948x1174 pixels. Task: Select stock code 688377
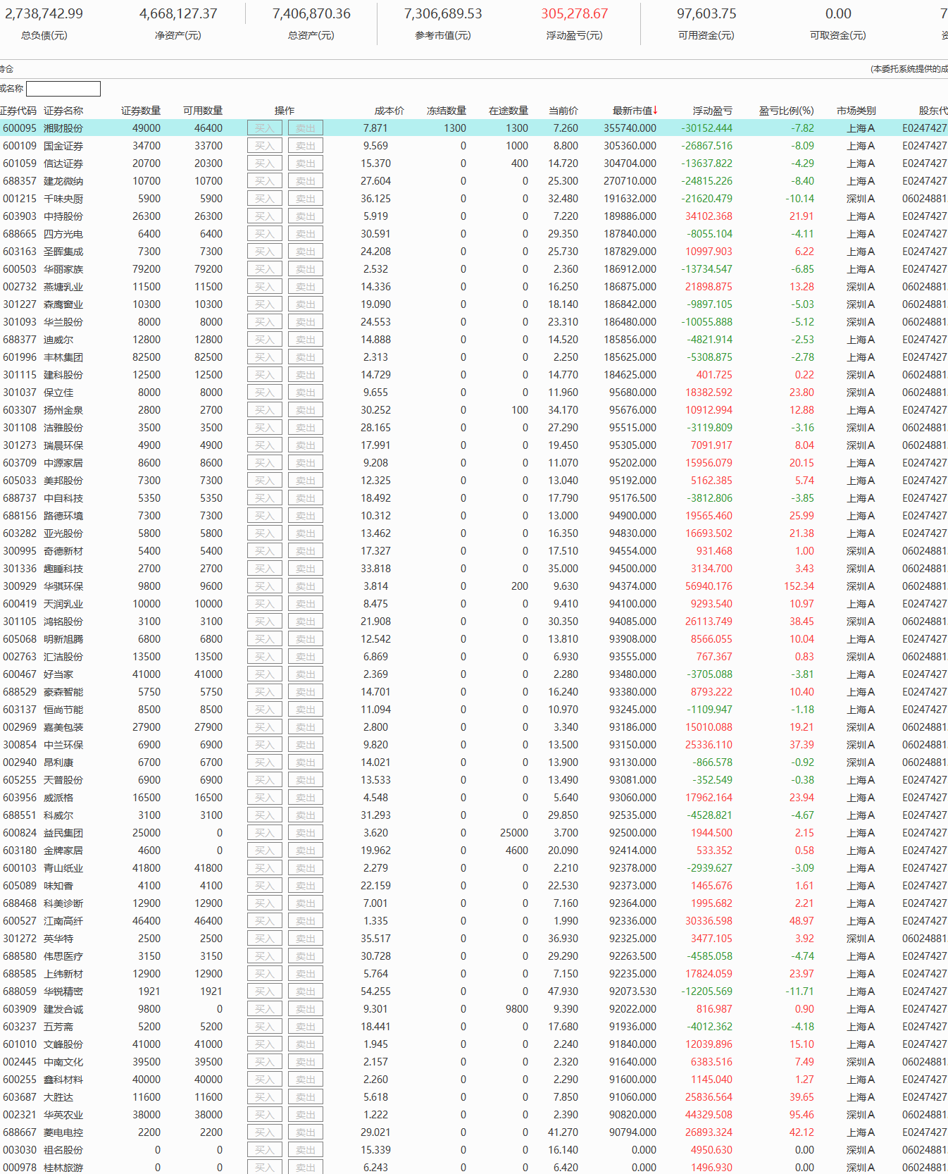[x=20, y=340]
